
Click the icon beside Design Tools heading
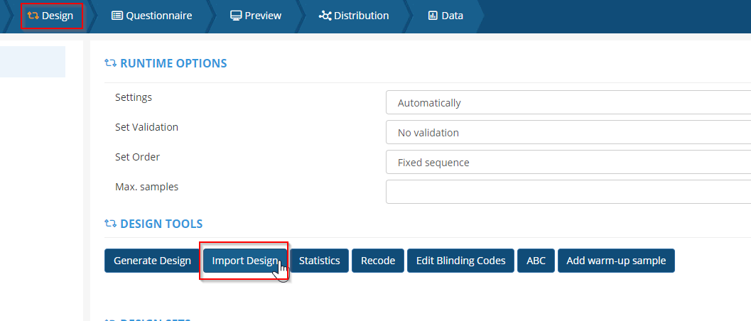pyautogui.click(x=110, y=224)
